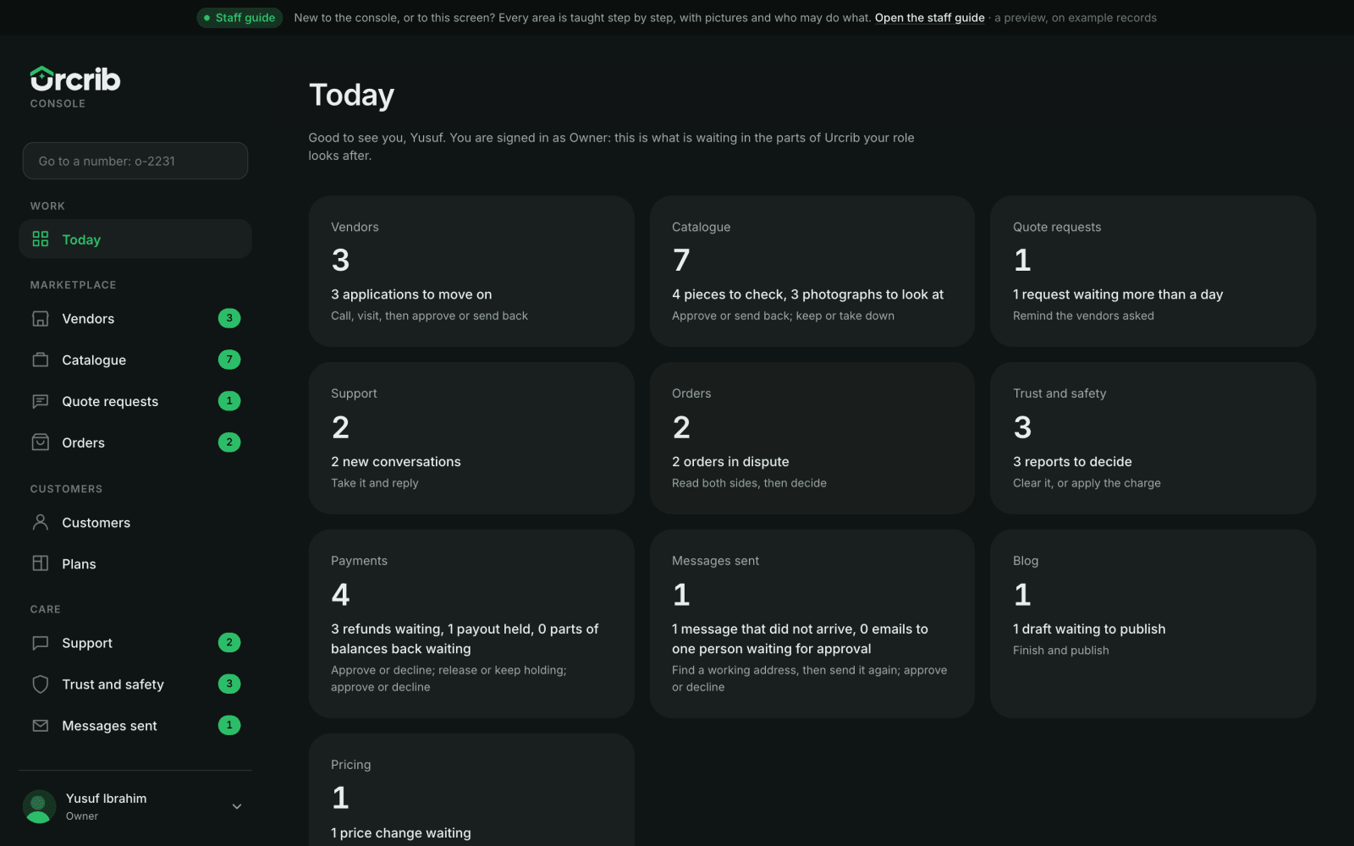Open Vendors via its storefront icon

pyautogui.click(x=40, y=319)
